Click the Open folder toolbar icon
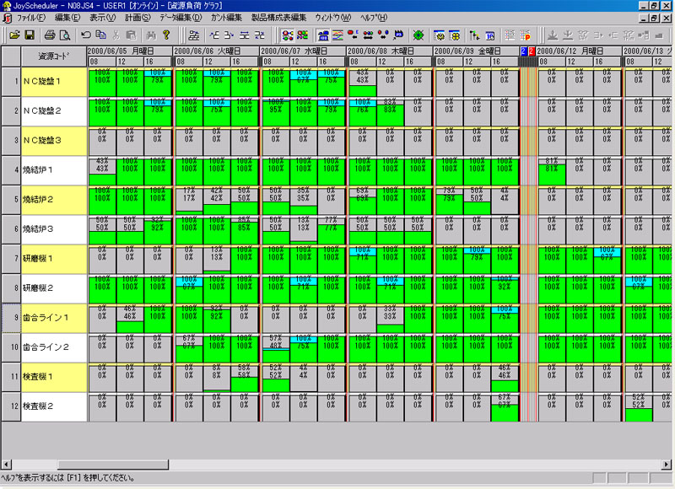Image resolution: width=675 pixels, height=489 pixels. tap(14, 35)
